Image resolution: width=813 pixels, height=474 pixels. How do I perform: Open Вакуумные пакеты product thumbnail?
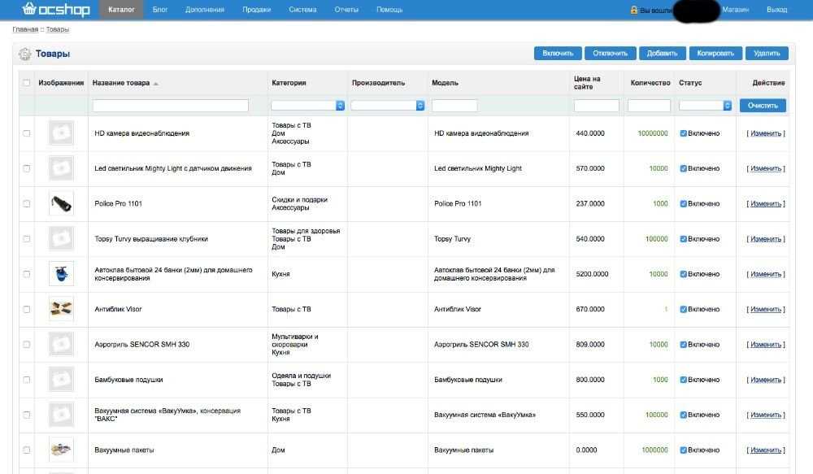click(61, 450)
